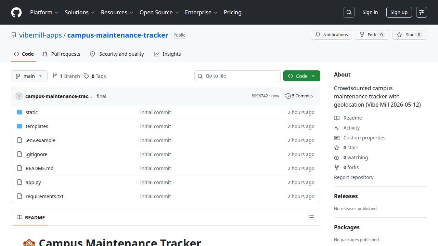Open commit hash 8996742

pos(260,96)
